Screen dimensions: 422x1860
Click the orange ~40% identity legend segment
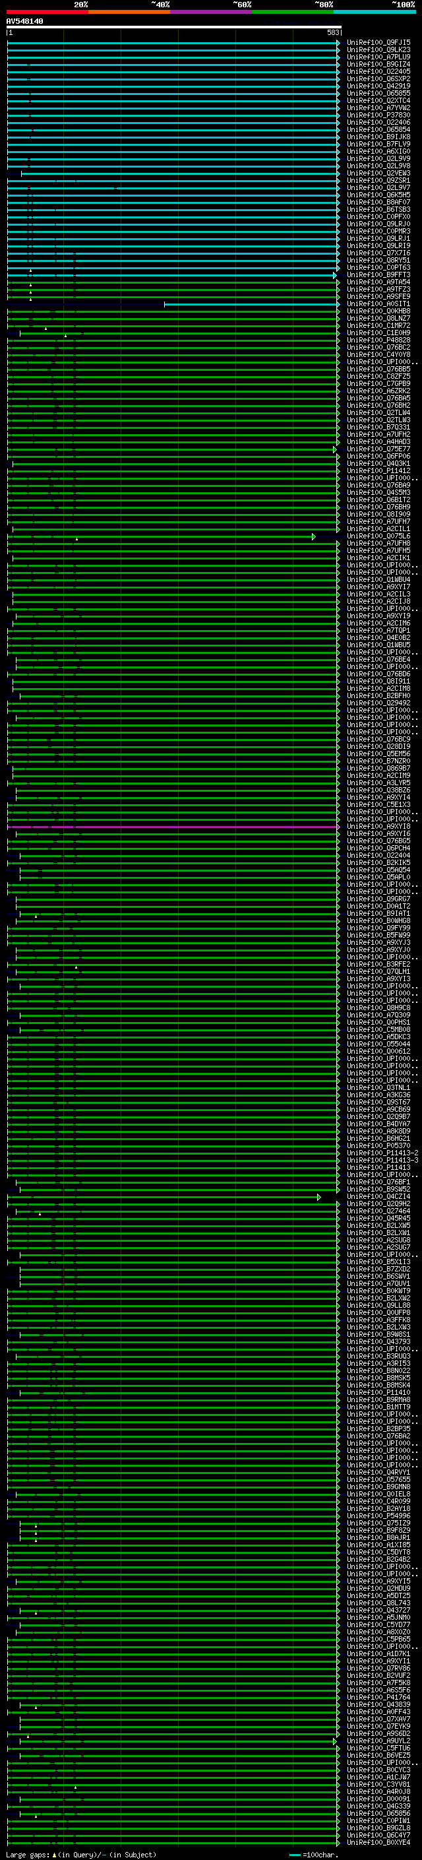(x=129, y=12)
